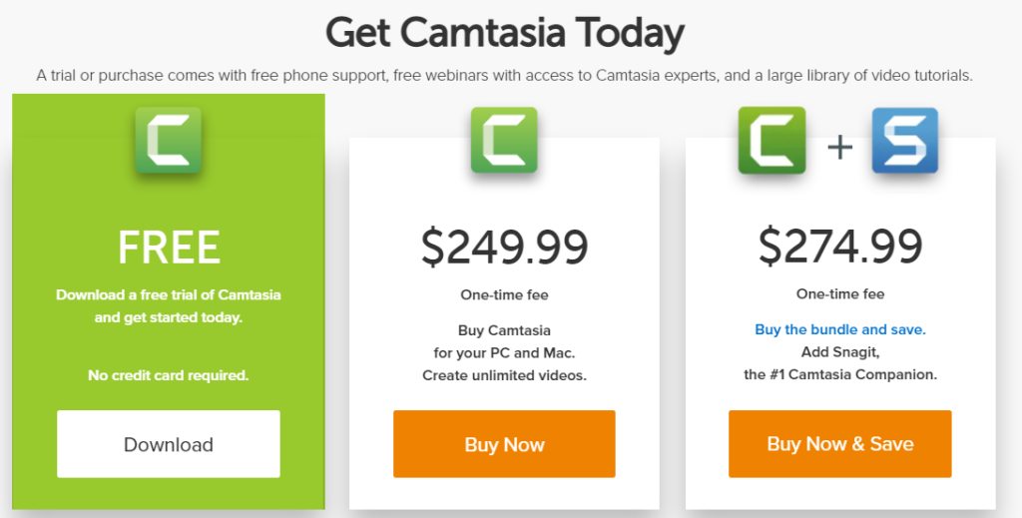Click the "No credit card required." text
Viewport: 1022px width, 518px height.
[x=169, y=375]
